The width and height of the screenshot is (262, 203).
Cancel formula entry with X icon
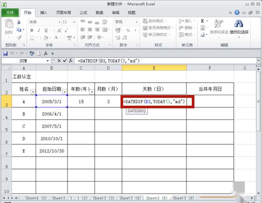pyautogui.click(x=59, y=61)
